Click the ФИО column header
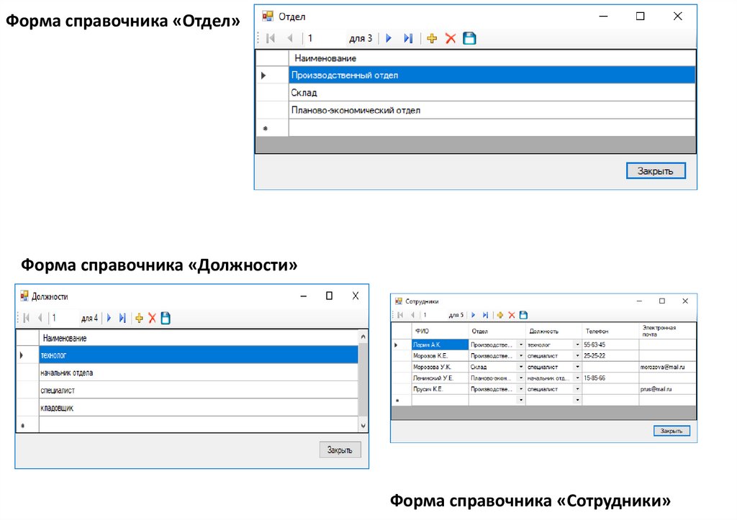Viewport: 737px width, 520px height. 440,331
